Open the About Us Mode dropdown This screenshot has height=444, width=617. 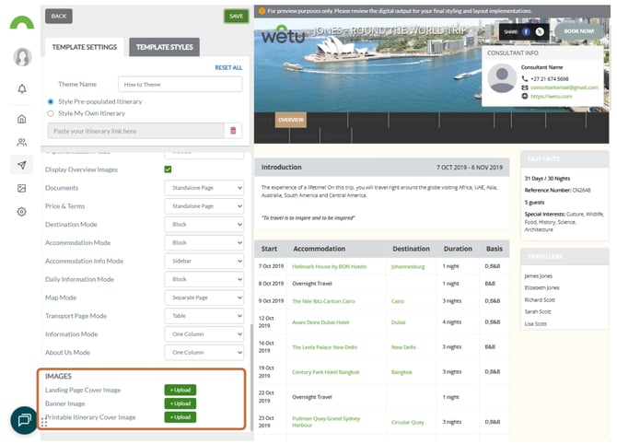(204, 352)
